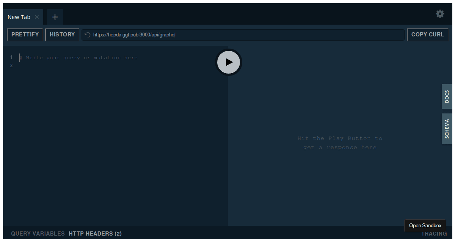Add a new tab with plus icon

[55, 17]
